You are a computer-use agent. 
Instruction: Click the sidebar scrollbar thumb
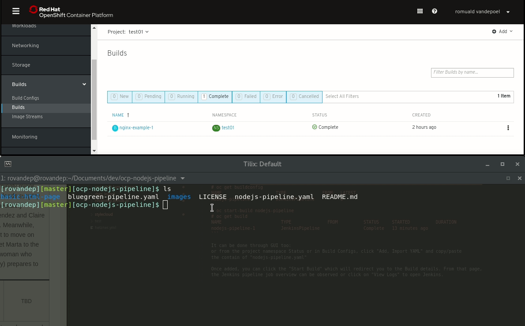click(94, 100)
